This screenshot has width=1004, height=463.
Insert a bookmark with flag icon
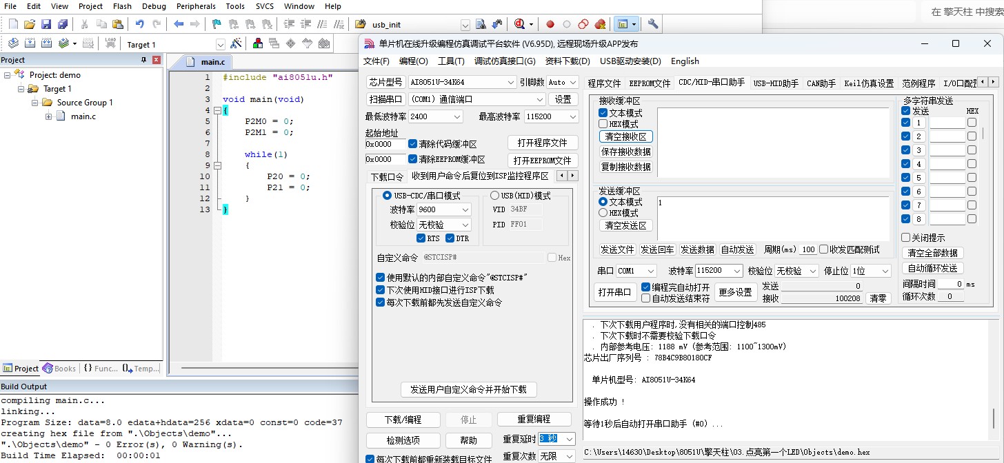217,24
